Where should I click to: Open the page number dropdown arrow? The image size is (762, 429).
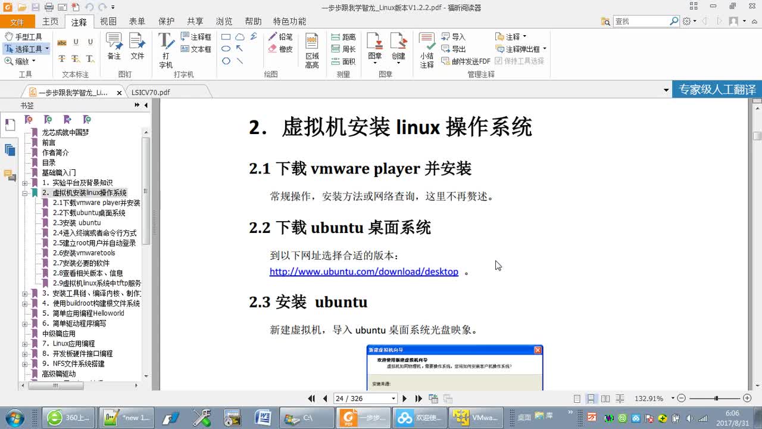tap(393, 399)
